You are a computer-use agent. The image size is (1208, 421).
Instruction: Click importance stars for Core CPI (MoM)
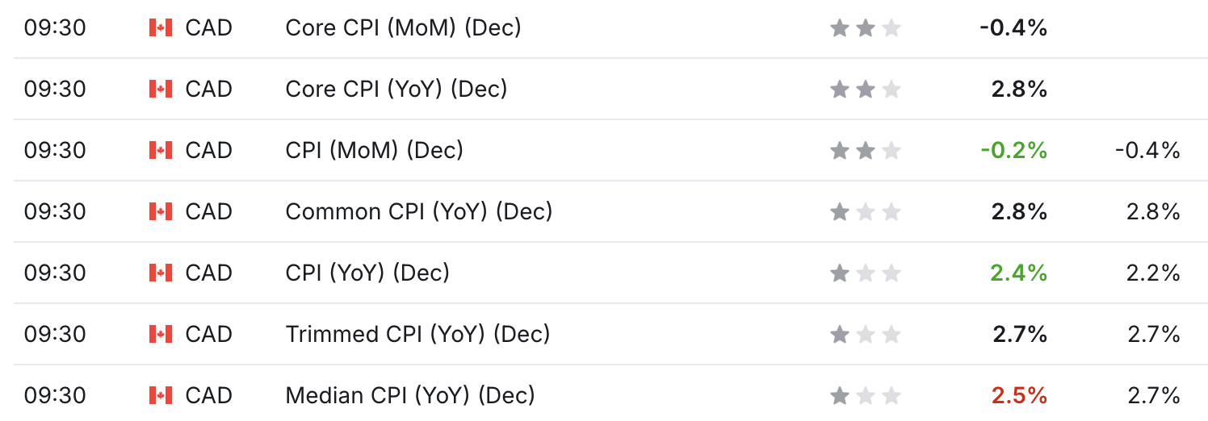click(x=865, y=28)
